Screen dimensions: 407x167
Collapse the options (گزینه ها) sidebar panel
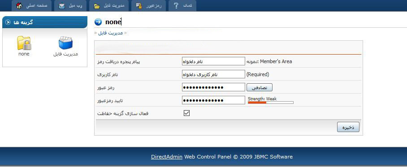point(8,22)
